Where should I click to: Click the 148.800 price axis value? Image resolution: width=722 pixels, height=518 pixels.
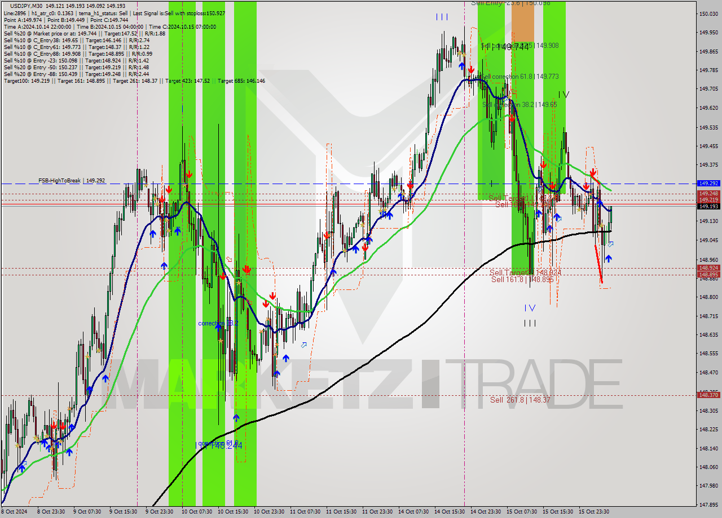[708, 297]
